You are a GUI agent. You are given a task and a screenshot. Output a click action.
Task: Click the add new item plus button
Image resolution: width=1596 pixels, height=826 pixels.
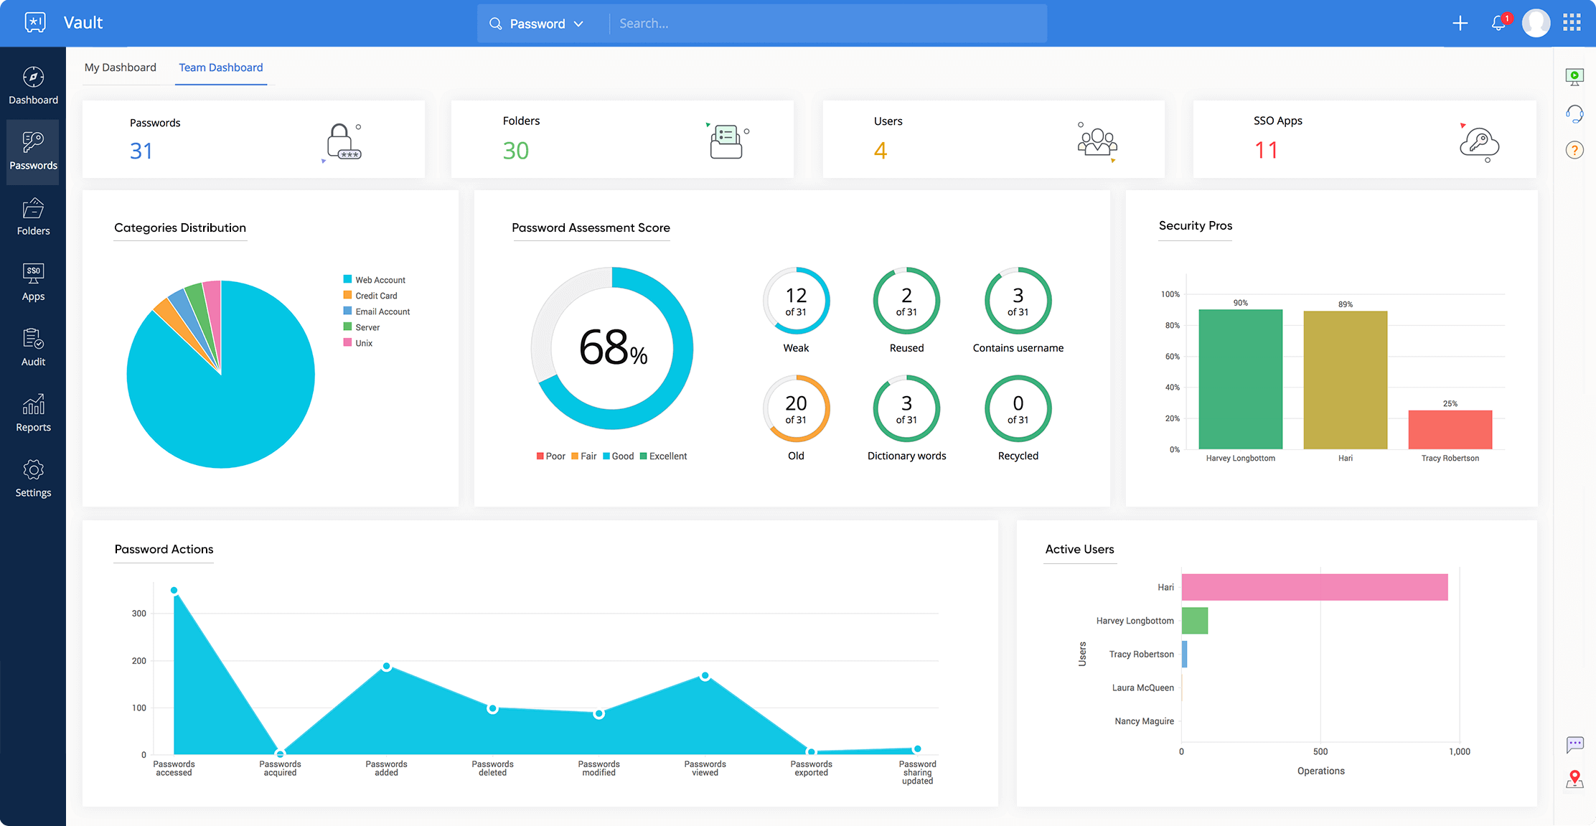click(x=1459, y=21)
